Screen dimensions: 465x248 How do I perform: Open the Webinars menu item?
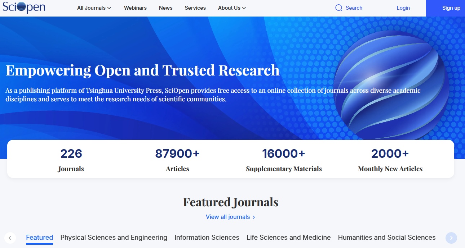[x=135, y=8]
